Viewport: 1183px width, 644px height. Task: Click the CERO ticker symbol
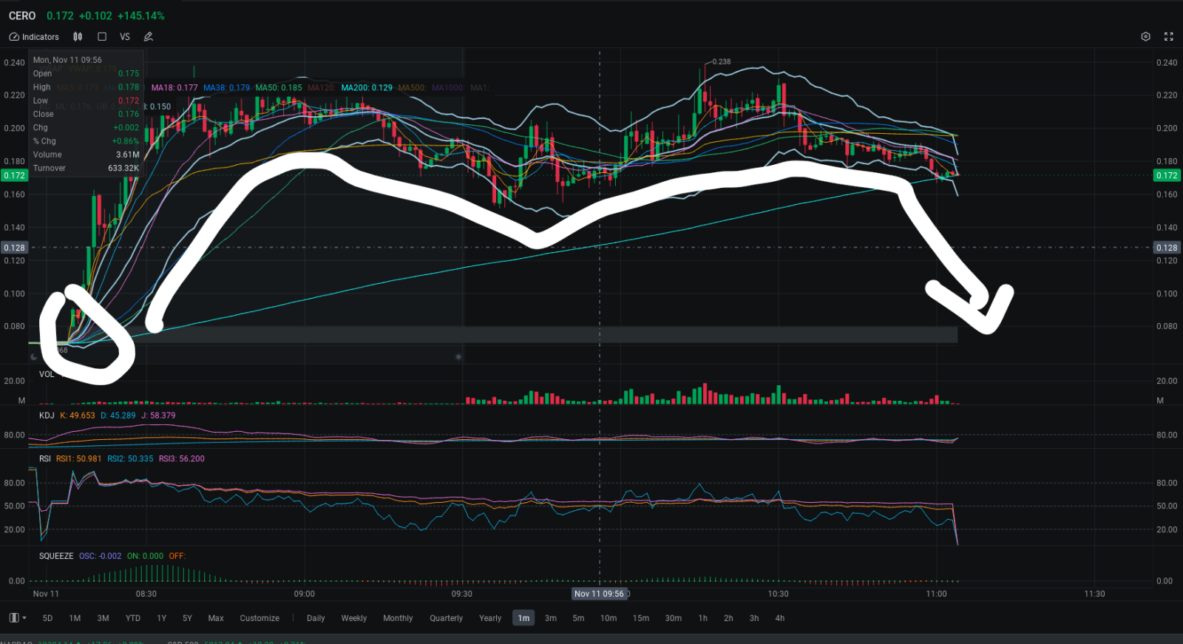[x=22, y=16]
